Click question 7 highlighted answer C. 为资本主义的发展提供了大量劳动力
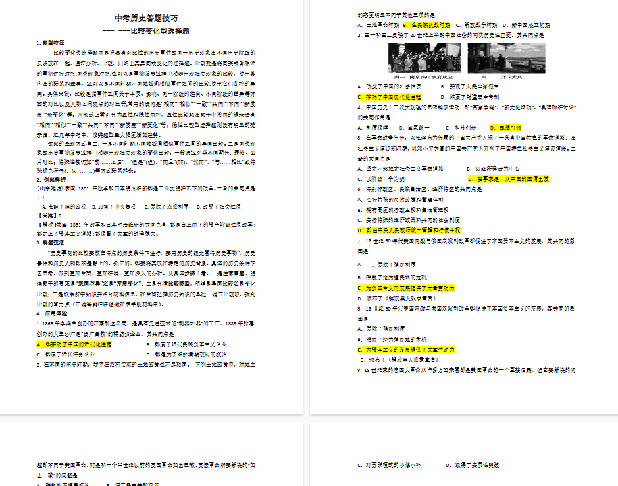This screenshot has width=618, height=486. 406,288
